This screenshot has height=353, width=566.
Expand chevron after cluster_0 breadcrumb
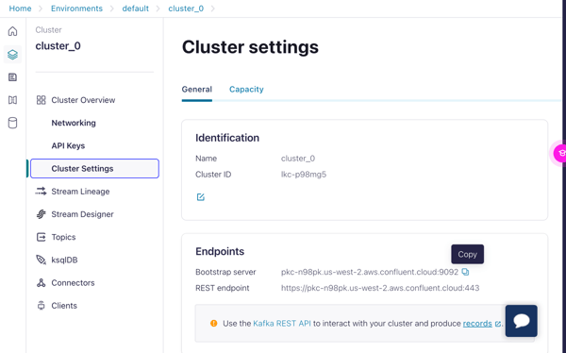213,8
